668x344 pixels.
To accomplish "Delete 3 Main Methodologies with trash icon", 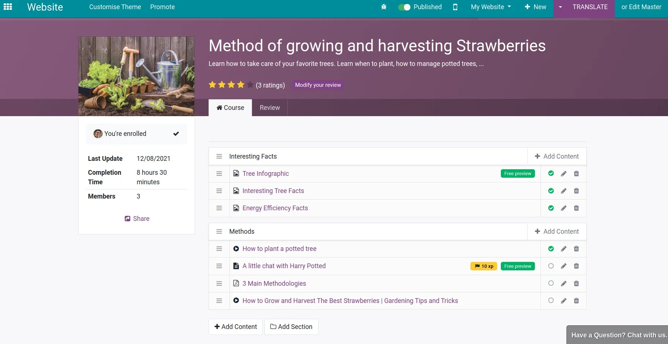I will click(576, 284).
